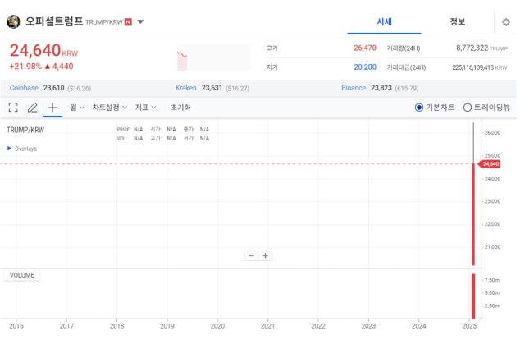Click the red N badge icon
This screenshot has height=340, width=525.
pyautogui.click(x=128, y=22)
